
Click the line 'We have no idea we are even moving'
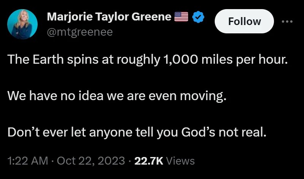(117, 96)
